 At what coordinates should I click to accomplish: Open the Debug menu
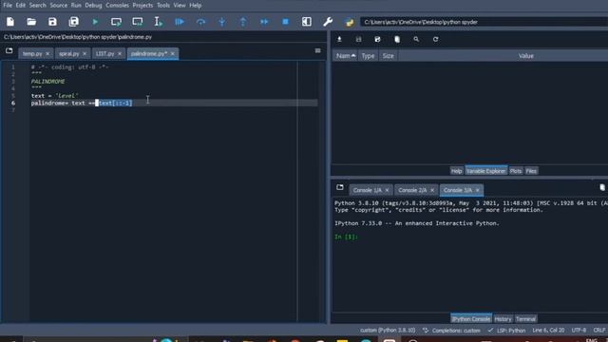coord(93,6)
